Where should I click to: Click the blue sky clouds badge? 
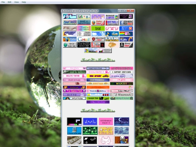[98, 34]
